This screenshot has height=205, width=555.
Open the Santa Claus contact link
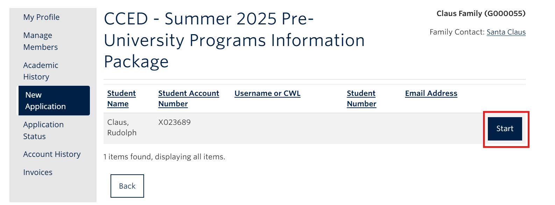click(x=506, y=32)
